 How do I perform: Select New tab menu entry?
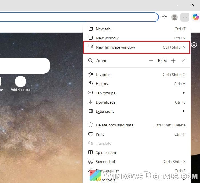(137, 29)
